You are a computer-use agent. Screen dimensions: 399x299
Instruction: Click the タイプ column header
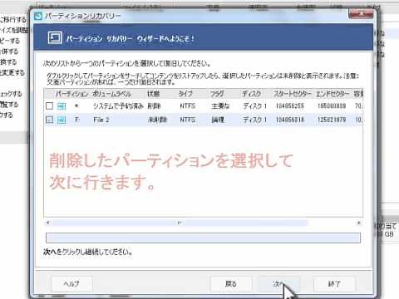click(x=185, y=94)
